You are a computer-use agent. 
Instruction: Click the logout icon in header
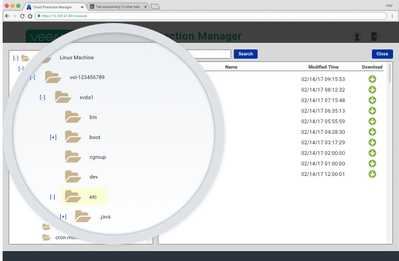point(375,36)
